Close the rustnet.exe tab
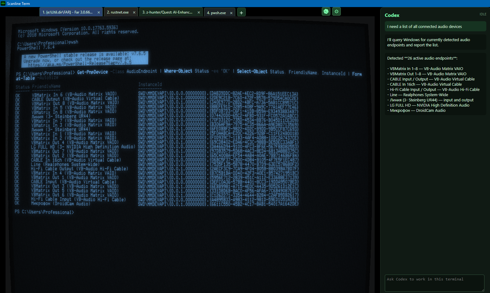Viewport: 490px width, 293px height. (134, 13)
